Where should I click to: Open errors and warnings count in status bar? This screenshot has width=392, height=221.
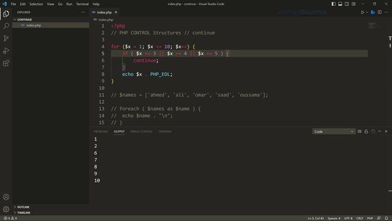pyautogui.click(x=10, y=219)
